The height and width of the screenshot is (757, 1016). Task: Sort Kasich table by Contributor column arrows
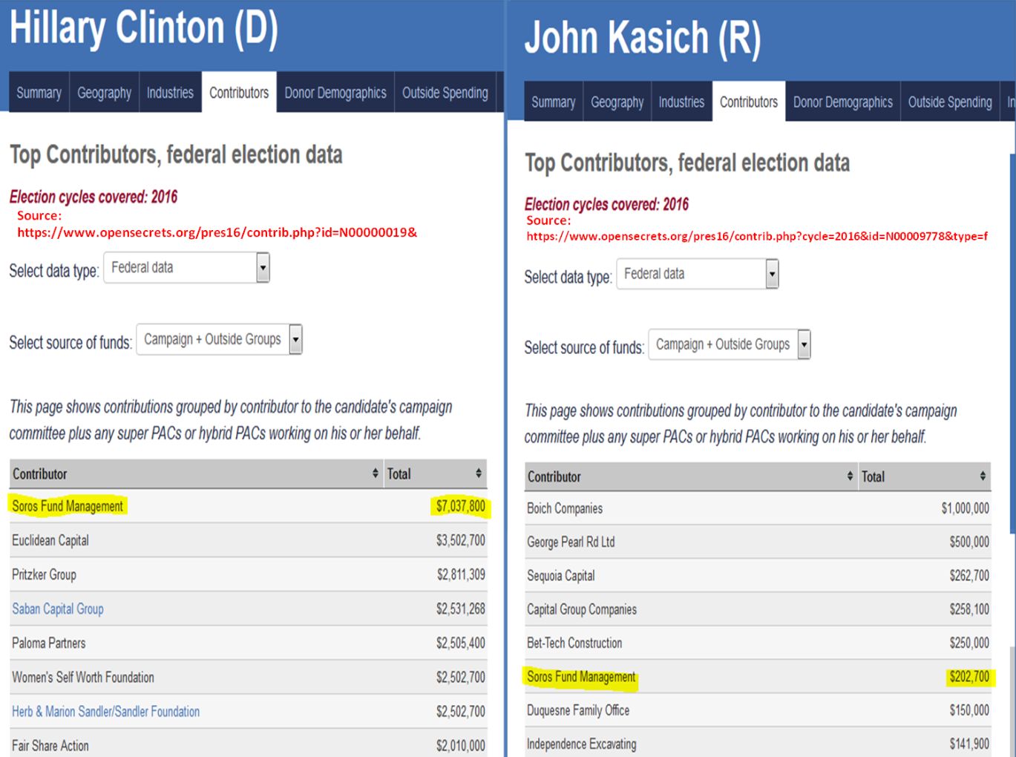[850, 476]
